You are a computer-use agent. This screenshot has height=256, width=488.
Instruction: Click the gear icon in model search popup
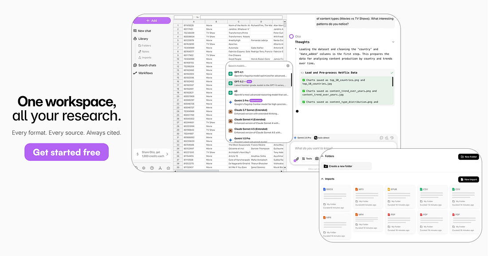[x=288, y=66]
